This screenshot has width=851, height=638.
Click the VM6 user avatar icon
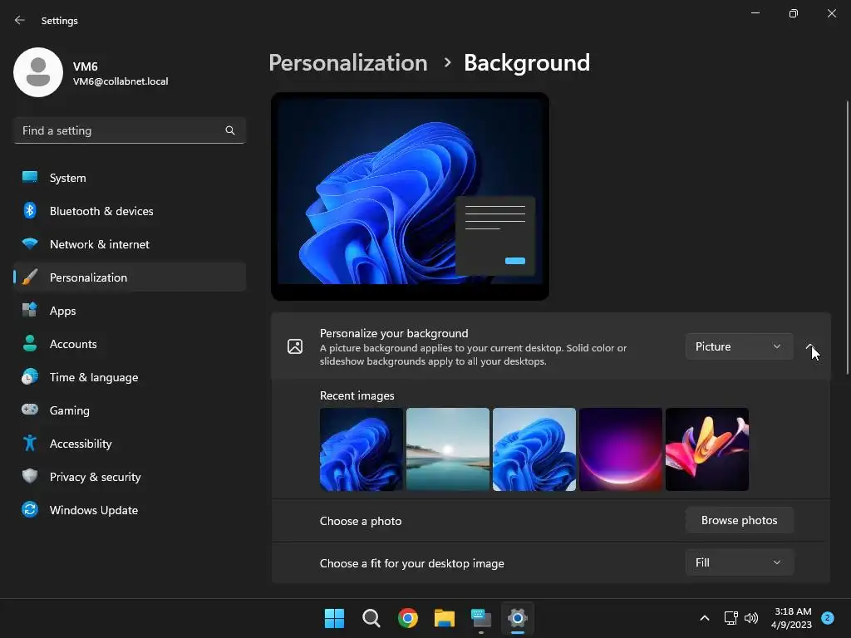pos(38,72)
